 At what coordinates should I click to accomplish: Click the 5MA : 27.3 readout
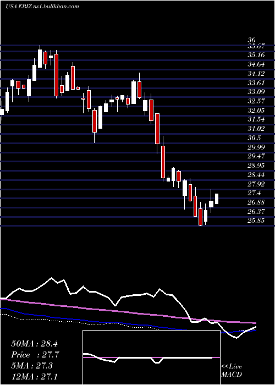(32, 366)
